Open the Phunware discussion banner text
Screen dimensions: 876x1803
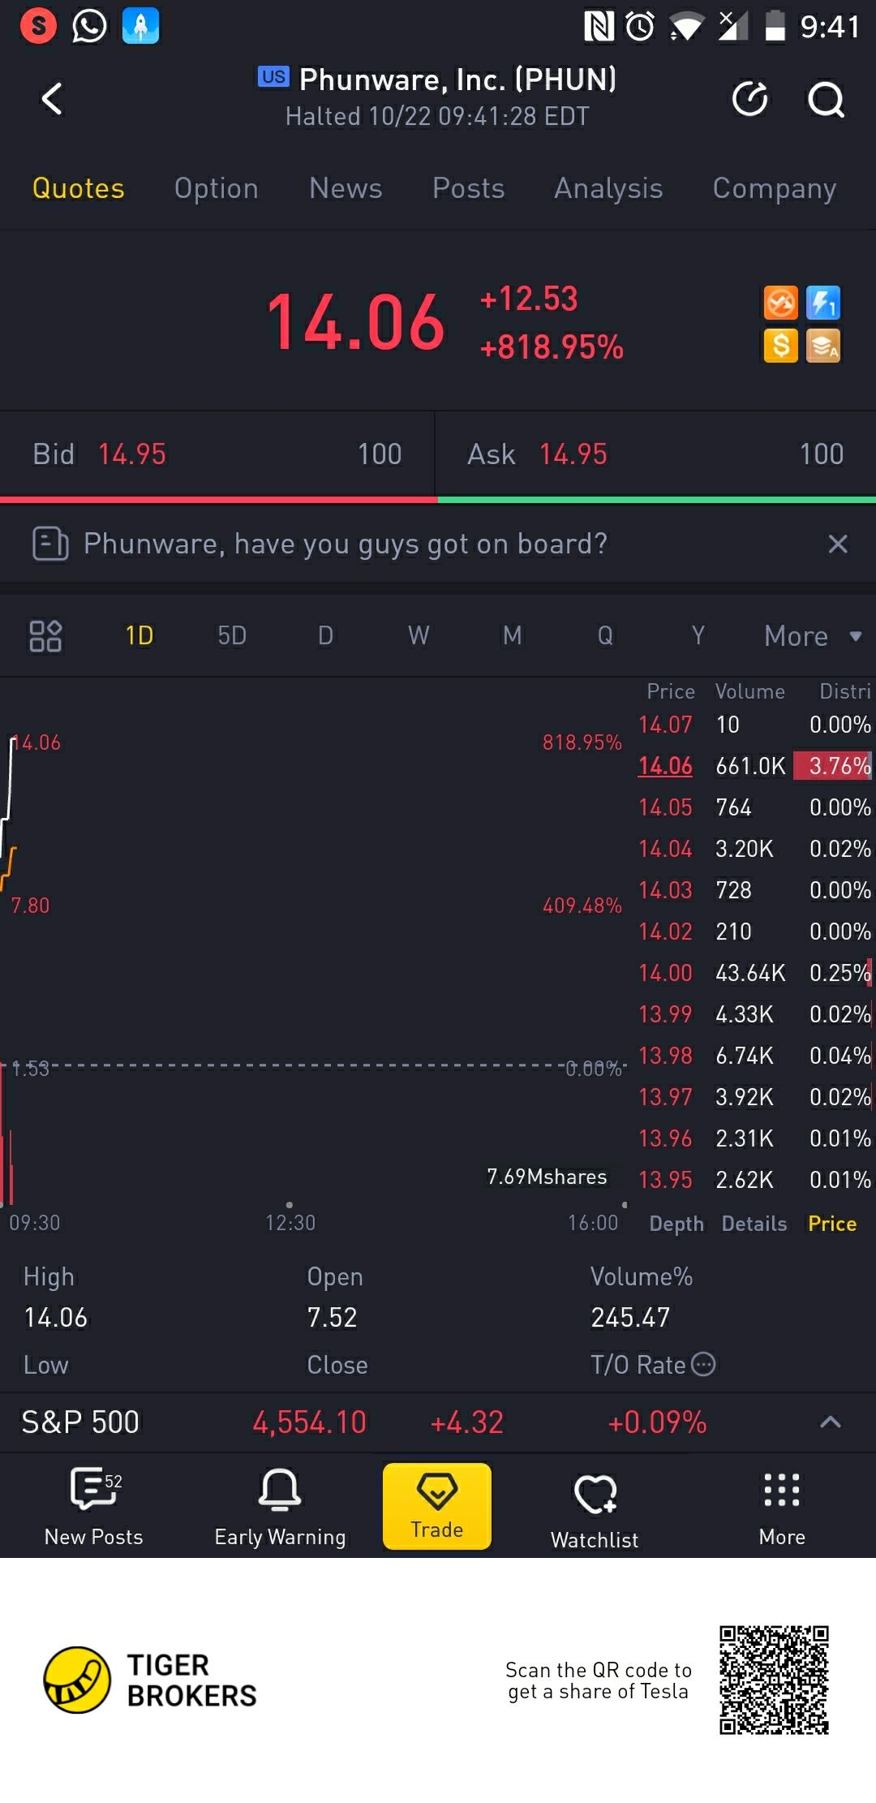point(346,544)
